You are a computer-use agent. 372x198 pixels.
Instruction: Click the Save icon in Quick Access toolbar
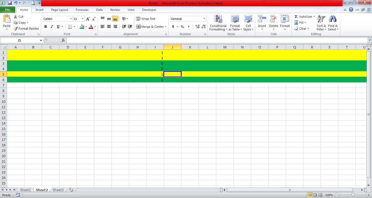10,3
